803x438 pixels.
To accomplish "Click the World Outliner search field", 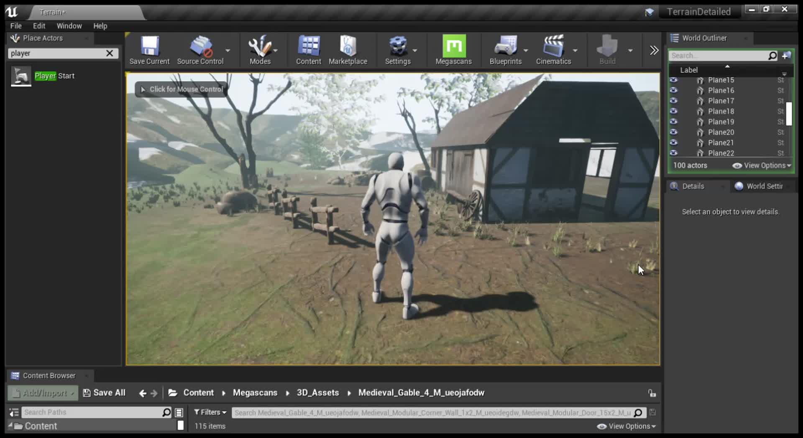I will tap(719, 55).
